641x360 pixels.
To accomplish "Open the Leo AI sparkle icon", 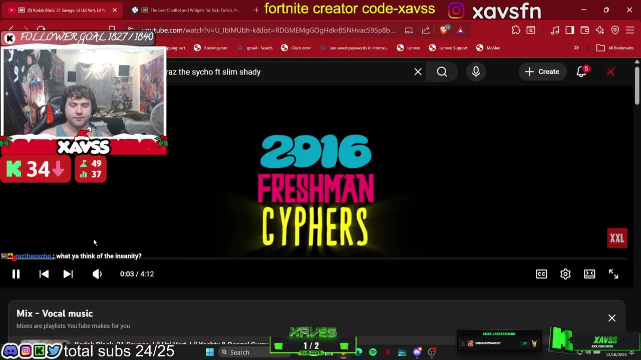I will [600, 30].
